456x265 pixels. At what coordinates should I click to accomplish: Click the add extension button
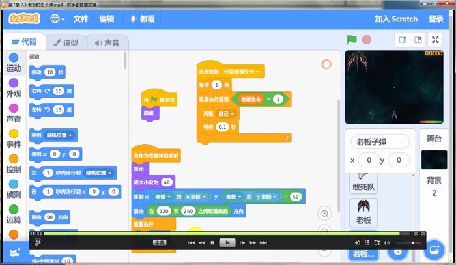point(14,251)
